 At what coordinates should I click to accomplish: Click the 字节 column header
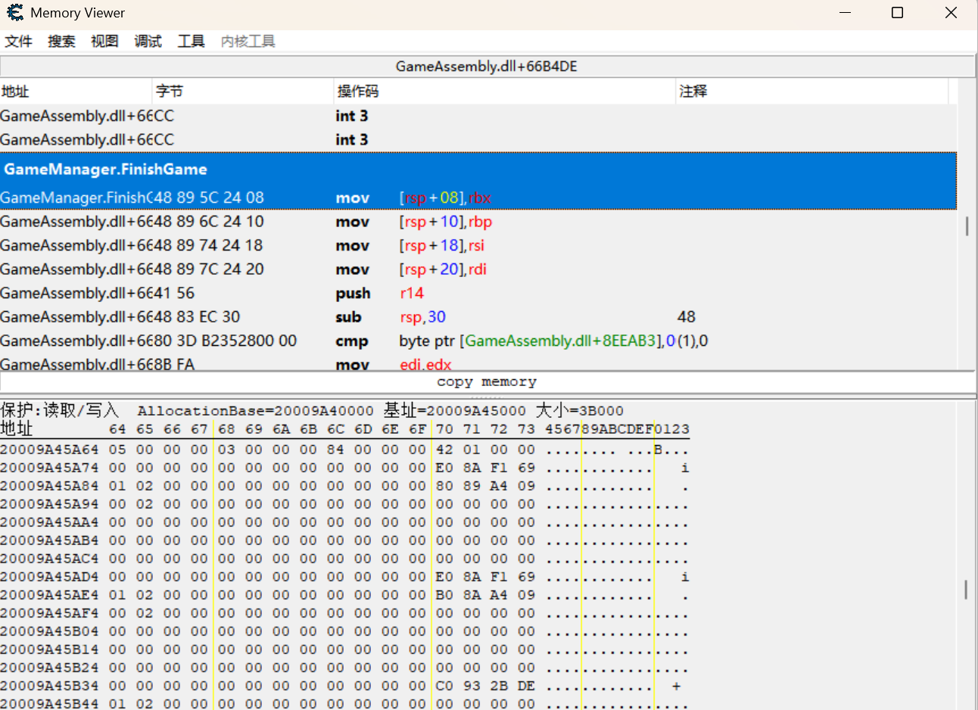tap(243, 91)
